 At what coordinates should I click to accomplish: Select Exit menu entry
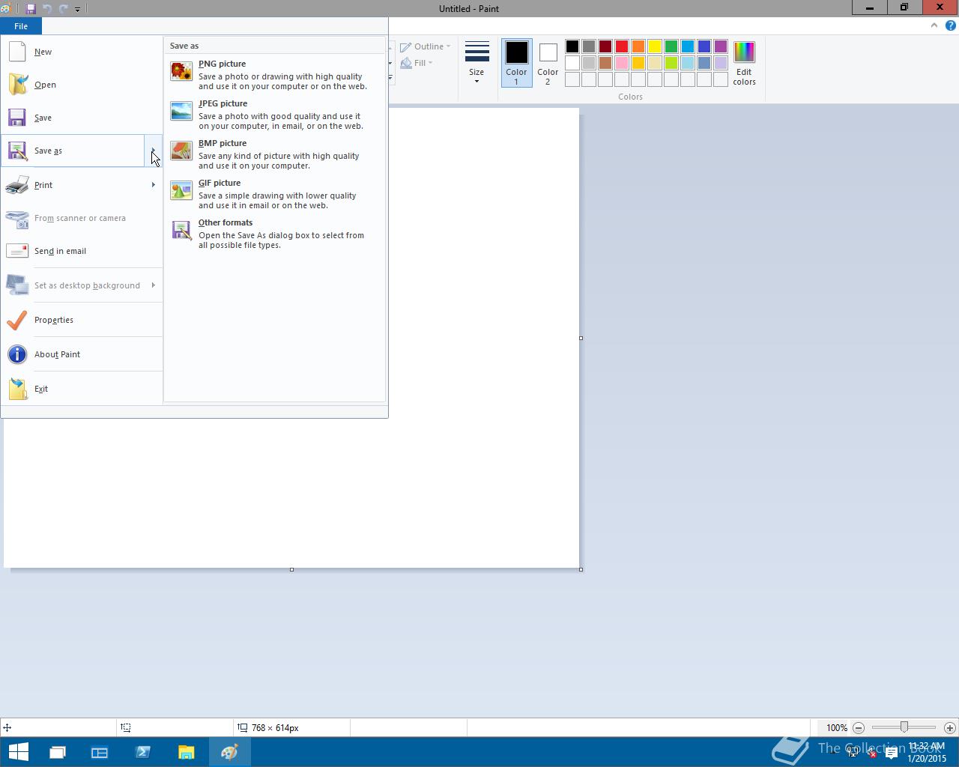coord(81,389)
